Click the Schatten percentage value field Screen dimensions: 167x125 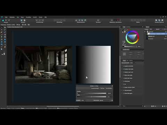pos(110,93)
